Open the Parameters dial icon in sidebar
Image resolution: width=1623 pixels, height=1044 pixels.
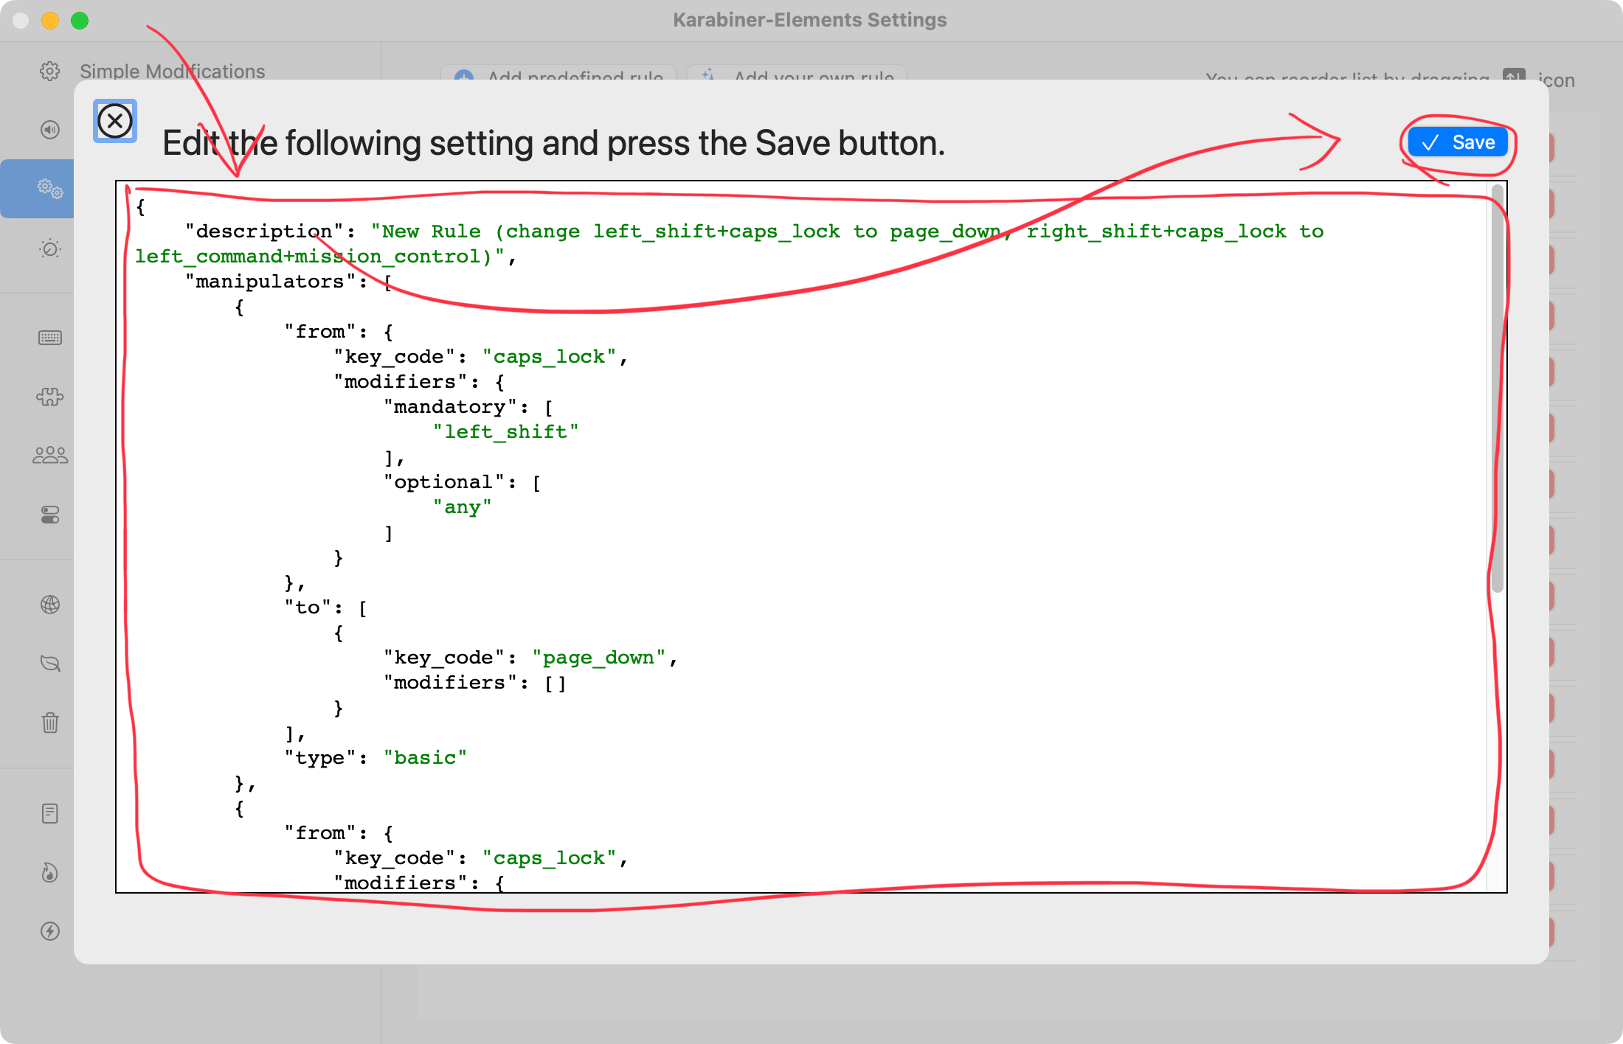pyautogui.click(x=50, y=248)
